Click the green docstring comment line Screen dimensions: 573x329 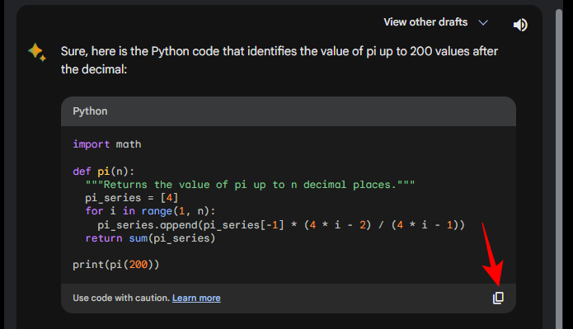point(250,185)
